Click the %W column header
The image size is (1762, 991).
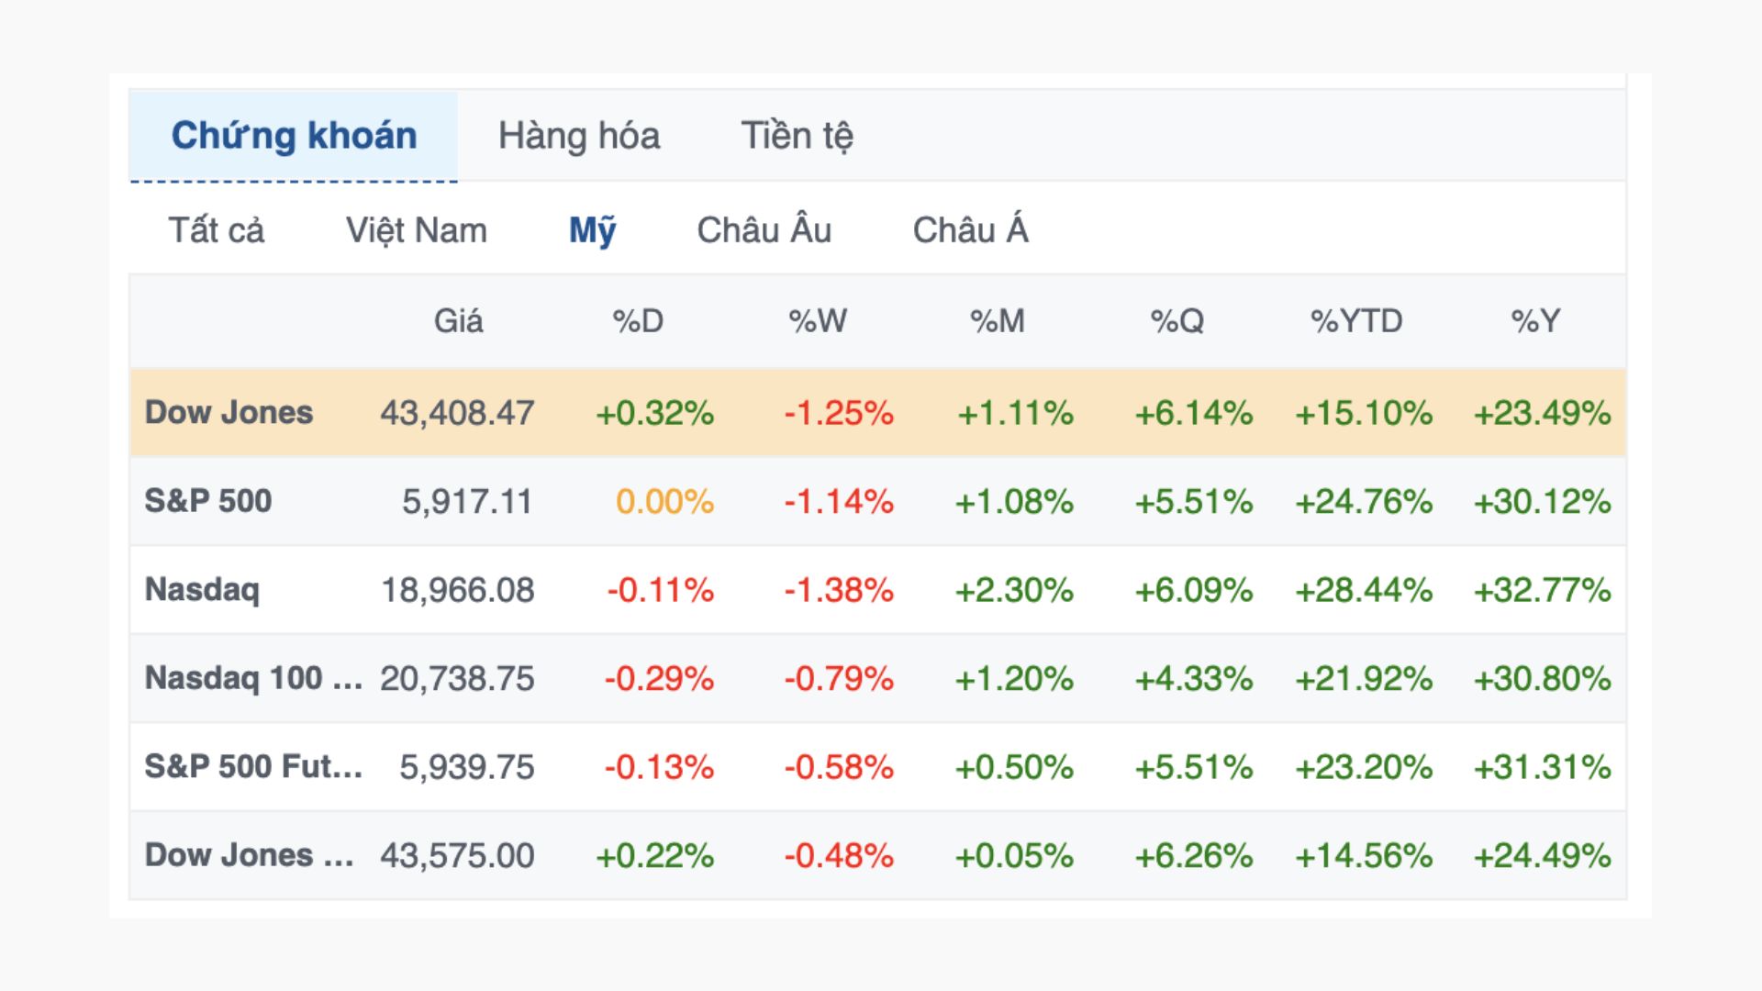[818, 321]
